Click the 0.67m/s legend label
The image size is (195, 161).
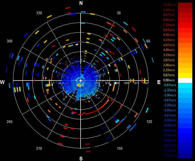coord(169,75)
